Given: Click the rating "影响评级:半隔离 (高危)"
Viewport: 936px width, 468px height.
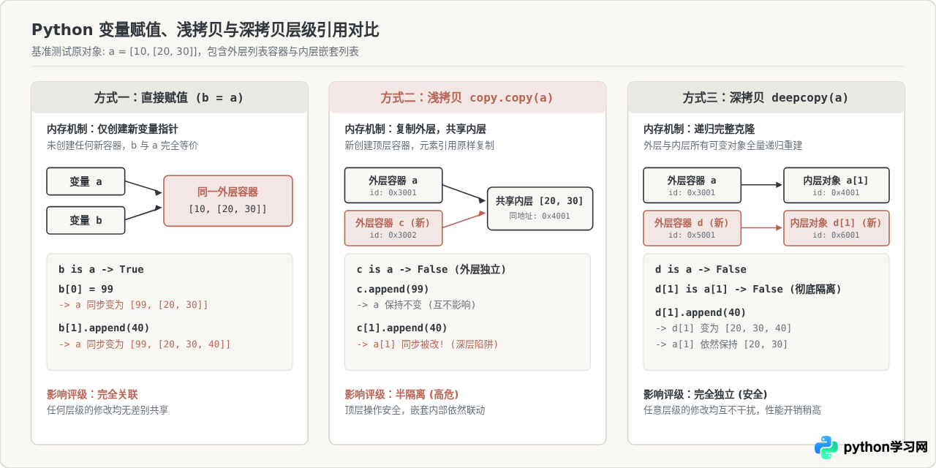Looking at the screenshot, I should click(x=402, y=394).
